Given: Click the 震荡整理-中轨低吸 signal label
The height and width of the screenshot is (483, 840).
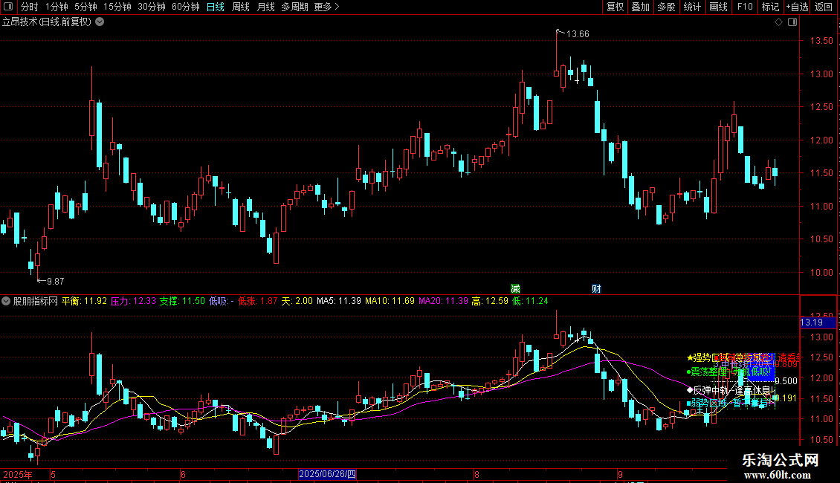Looking at the screenshot, I should (729, 371).
